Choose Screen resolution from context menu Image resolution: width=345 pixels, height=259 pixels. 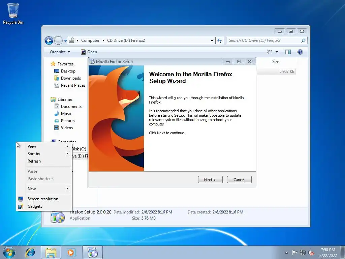pos(44,199)
